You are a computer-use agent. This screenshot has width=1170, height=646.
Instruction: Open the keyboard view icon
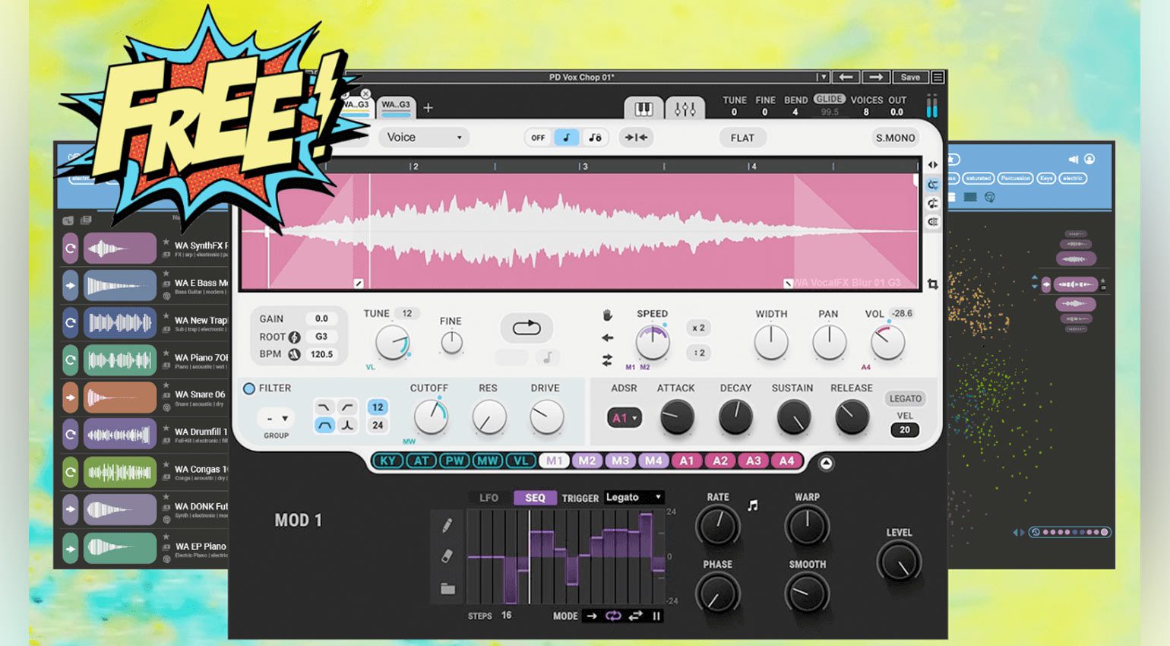[643, 109]
